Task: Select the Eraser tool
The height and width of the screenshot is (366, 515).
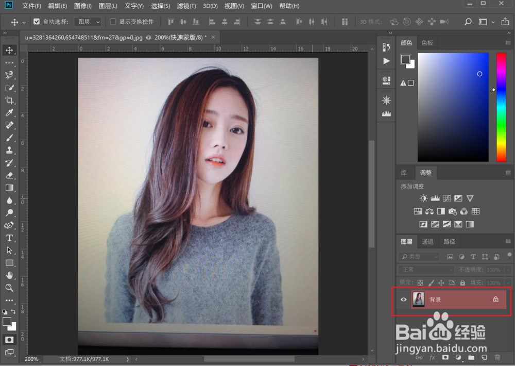Action: pyautogui.click(x=9, y=175)
